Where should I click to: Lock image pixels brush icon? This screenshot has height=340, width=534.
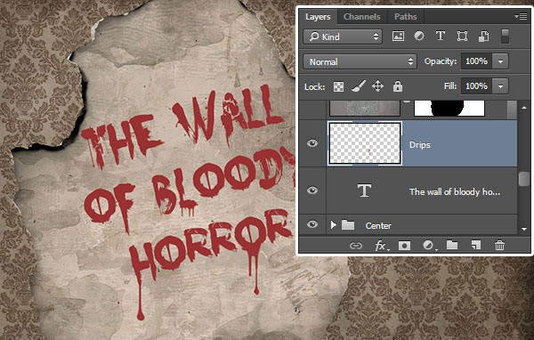[x=359, y=86]
